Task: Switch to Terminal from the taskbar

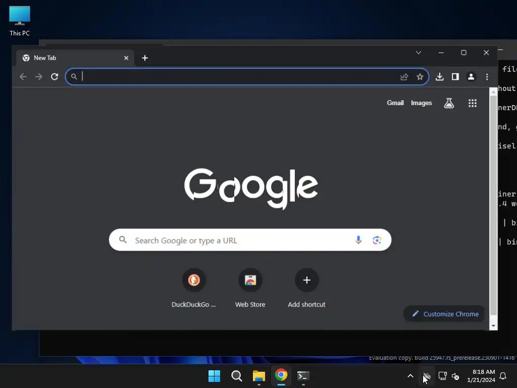Action: coord(303,376)
